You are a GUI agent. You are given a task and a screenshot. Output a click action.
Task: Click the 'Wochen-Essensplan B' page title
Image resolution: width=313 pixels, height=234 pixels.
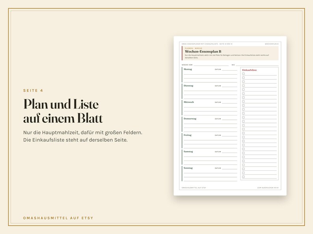[203, 51]
